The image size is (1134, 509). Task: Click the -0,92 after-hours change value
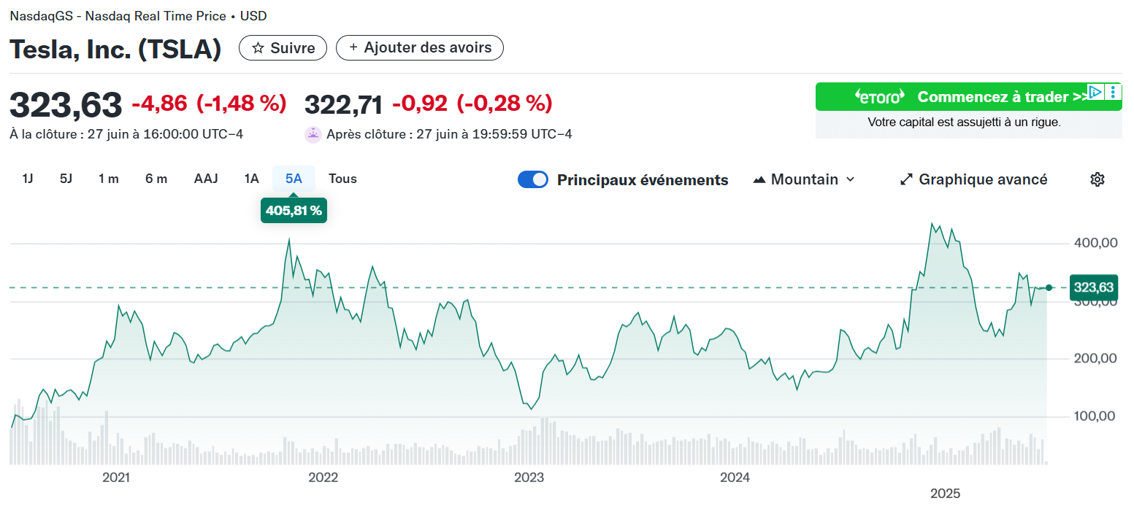tap(420, 104)
